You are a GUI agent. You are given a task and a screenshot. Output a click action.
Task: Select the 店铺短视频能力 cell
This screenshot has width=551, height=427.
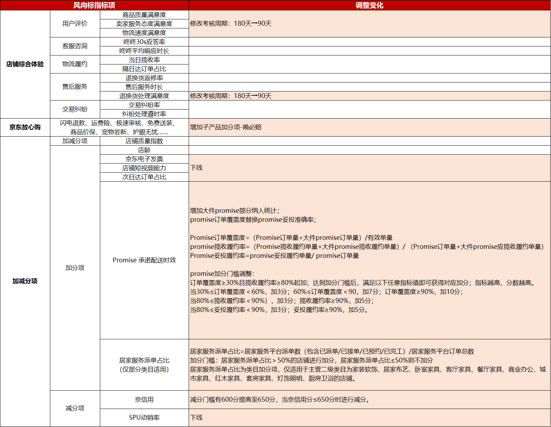point(144,168)
